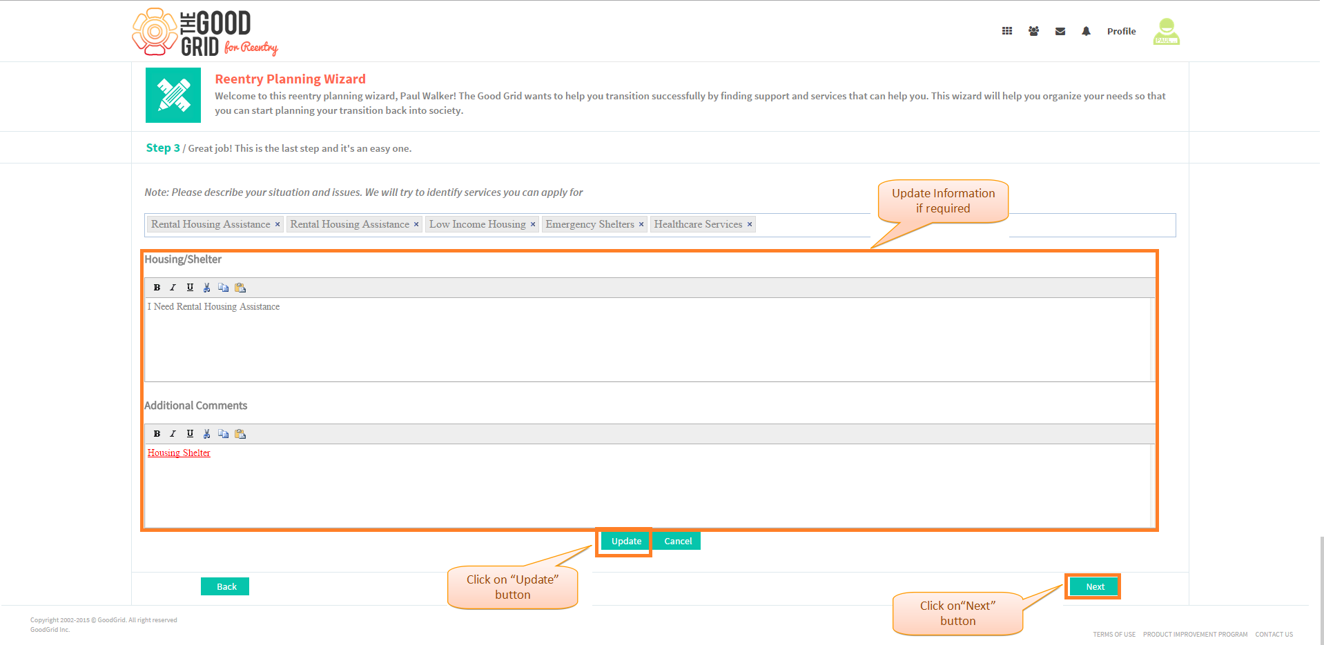Click Cut icon in Housing/Shelter editor

click(x=206, y=288)
